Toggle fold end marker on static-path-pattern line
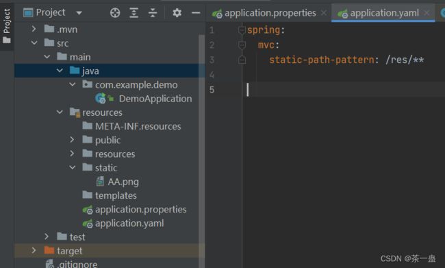445x268 pixels. point(242,60)
